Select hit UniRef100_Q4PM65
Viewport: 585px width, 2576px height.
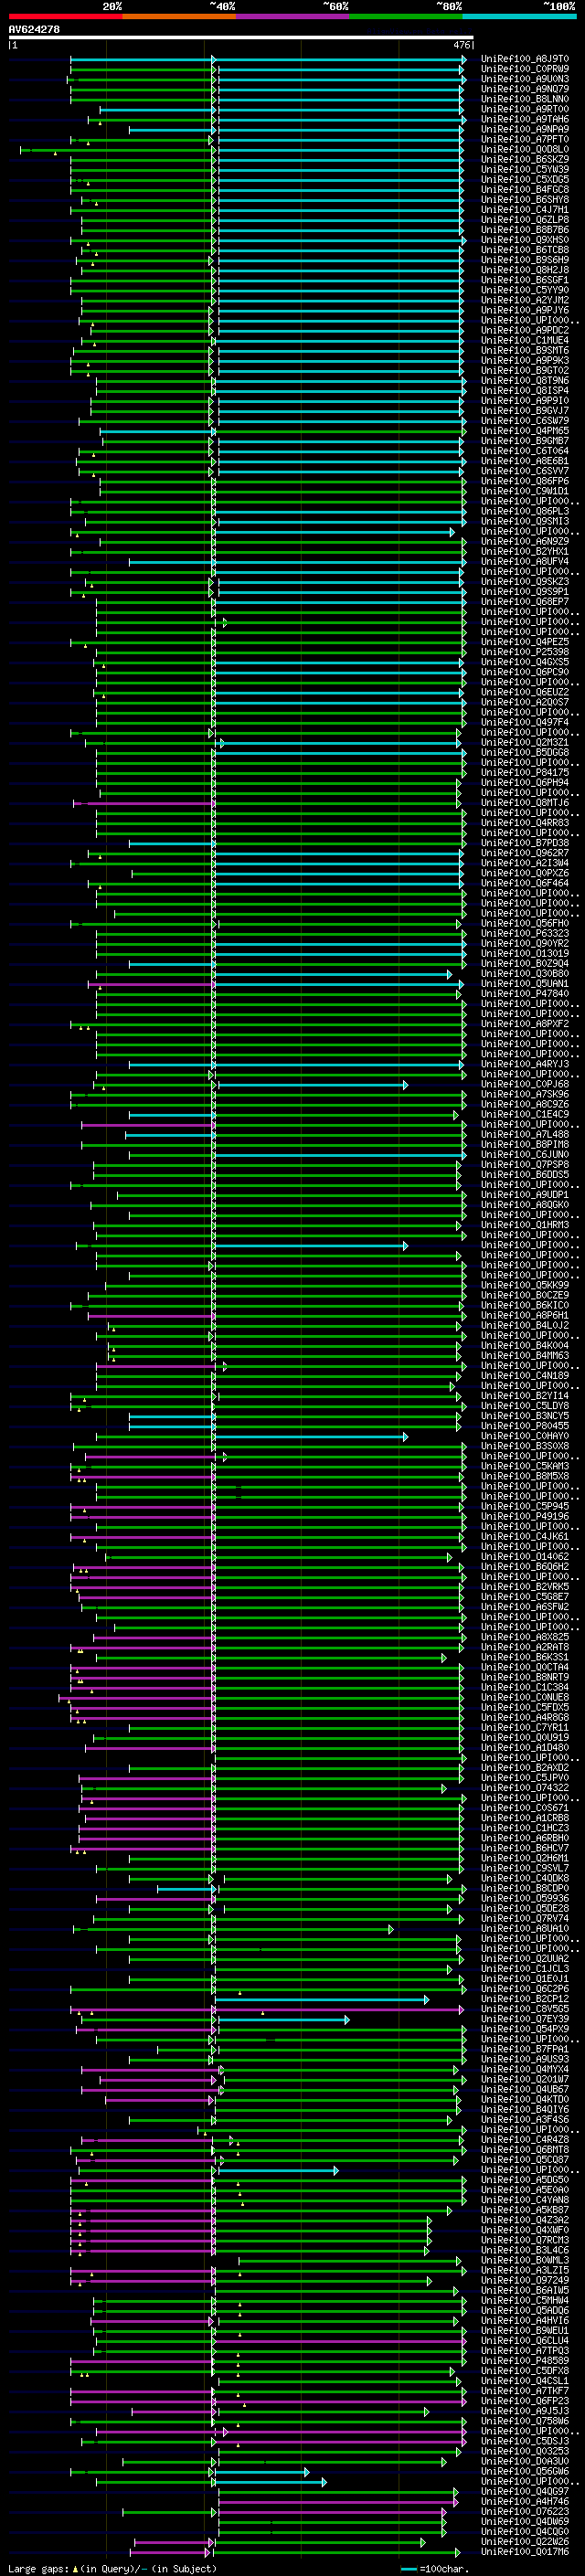[x=525, y=431]
